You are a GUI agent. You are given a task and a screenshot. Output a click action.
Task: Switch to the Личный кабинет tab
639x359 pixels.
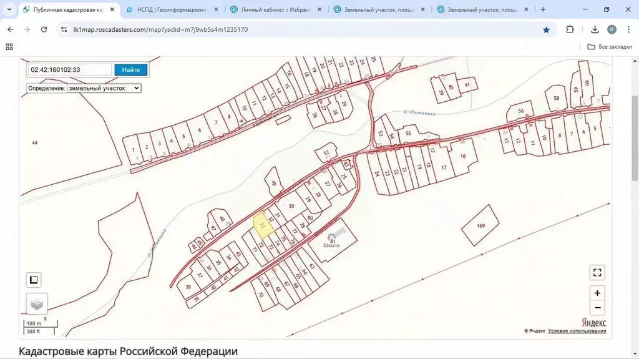point(275,9)
